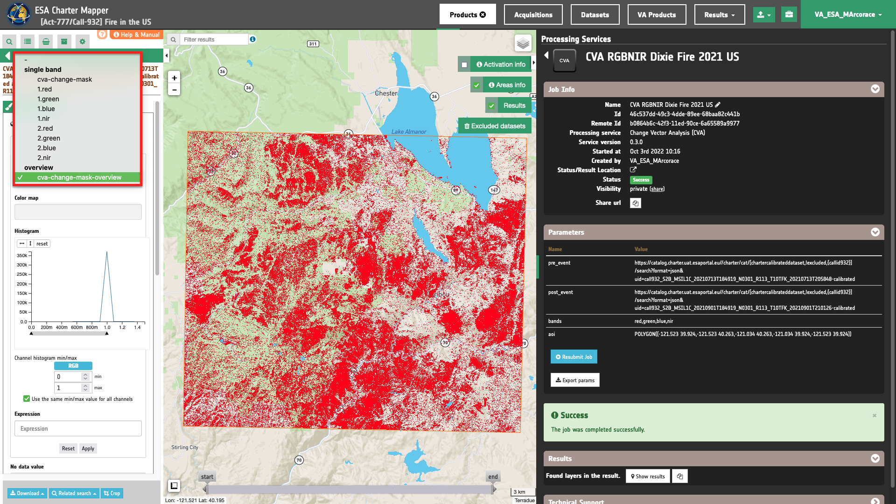Open the search tool in left toolbar
The width and height of the screenshot is (896, 504).
coord(9,42)
